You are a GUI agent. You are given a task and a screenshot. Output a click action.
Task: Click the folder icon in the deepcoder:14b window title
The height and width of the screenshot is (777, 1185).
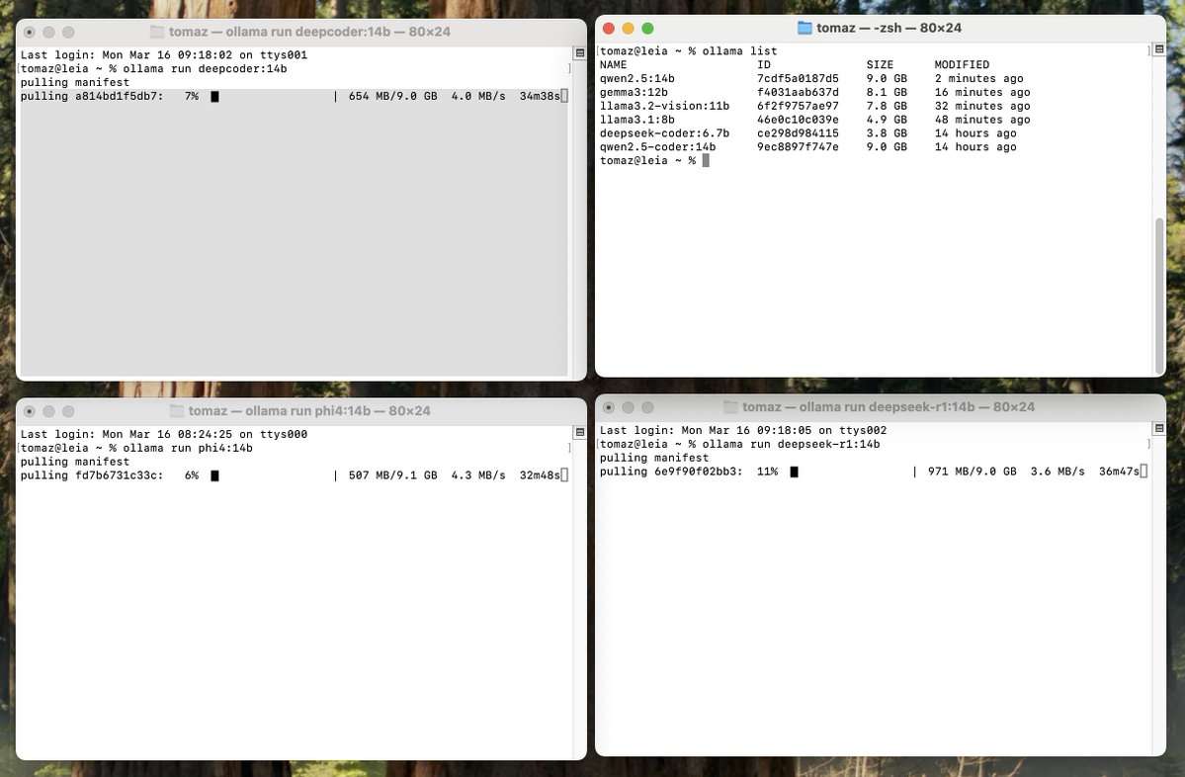tap(157, 32)
